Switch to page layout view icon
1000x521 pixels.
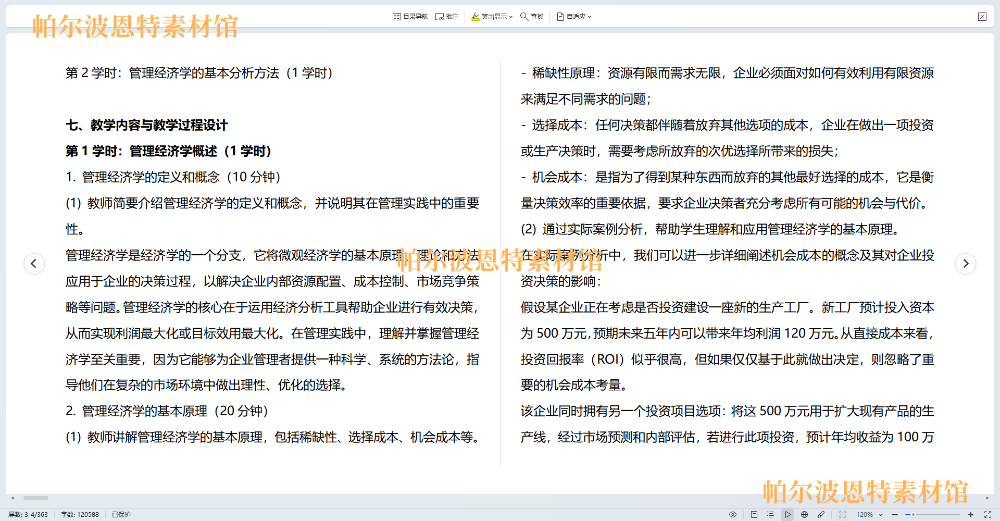[754, 514]
